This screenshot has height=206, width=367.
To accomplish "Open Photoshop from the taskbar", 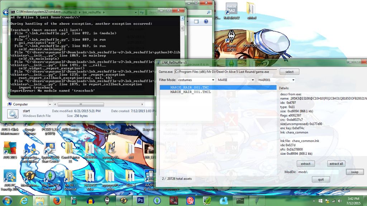I will (x=140, y=201).
